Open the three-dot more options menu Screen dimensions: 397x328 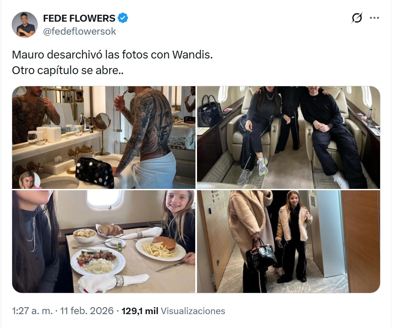(x=374, y=18)
